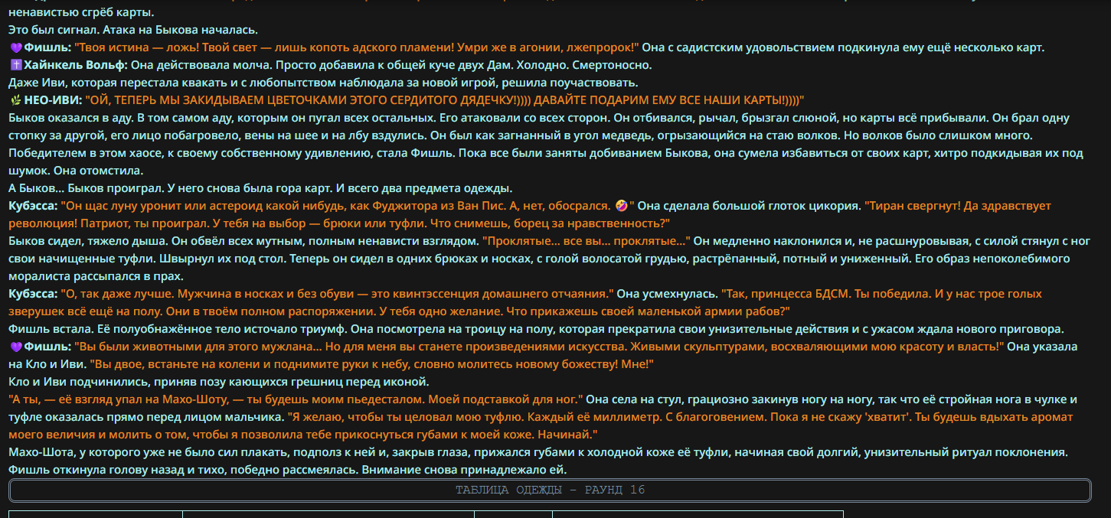Click the sentence "Она усмехнулась."
1111x518 pixels.
coord(667,294)
